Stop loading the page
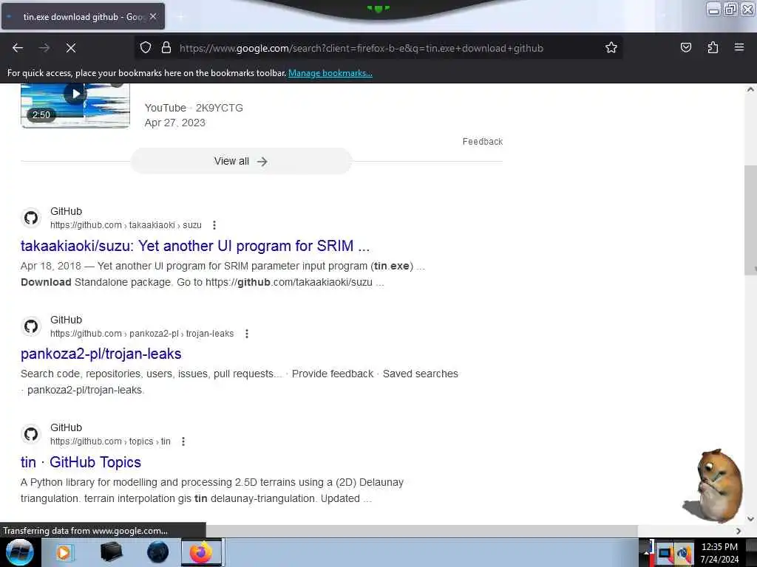This screenshot has width=757, height=567. coord(71,48)
